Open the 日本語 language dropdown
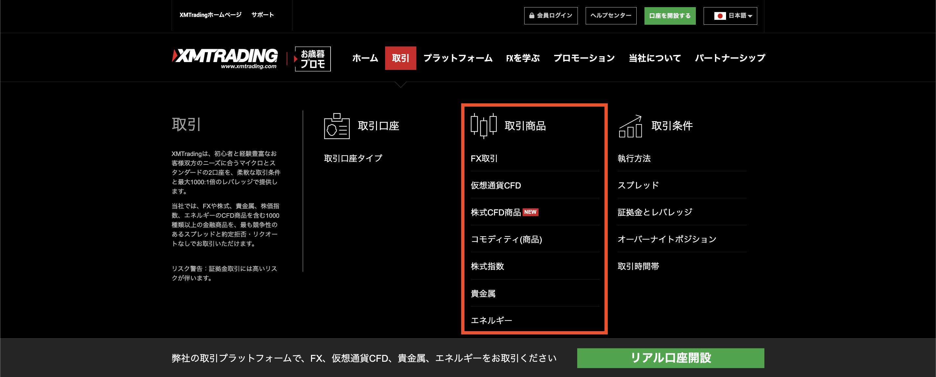 point(730,16)
